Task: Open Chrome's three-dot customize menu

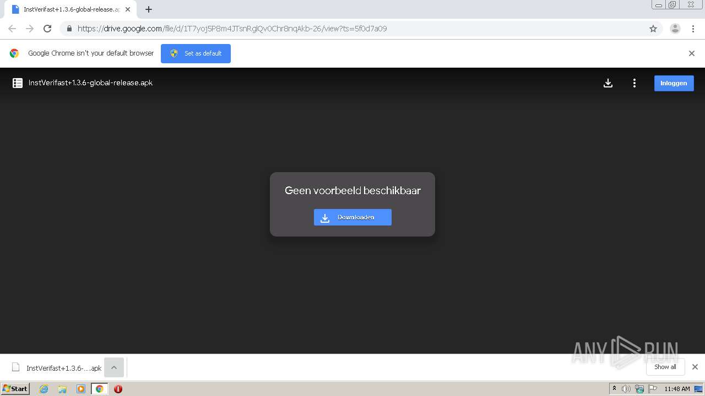Action: click(x=693, y=29)
